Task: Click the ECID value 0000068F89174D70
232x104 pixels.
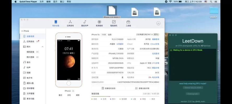Action: [x=115, y=73]
